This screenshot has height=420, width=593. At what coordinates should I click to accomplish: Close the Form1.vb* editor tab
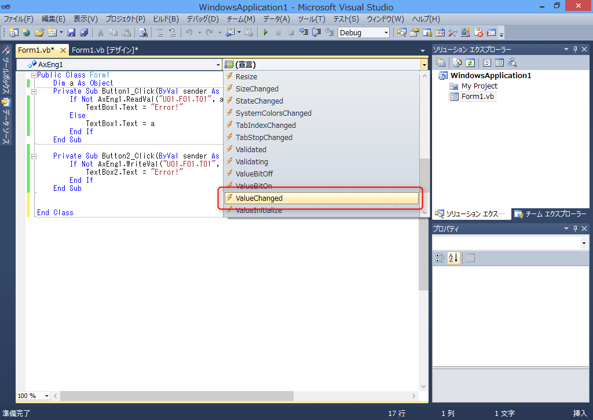63,50
